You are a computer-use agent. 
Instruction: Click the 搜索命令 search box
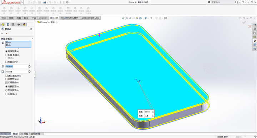click(x=222, y=2)
